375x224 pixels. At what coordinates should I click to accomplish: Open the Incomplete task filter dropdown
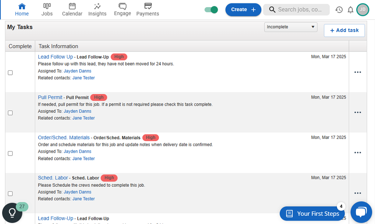(x=291, y=27)
